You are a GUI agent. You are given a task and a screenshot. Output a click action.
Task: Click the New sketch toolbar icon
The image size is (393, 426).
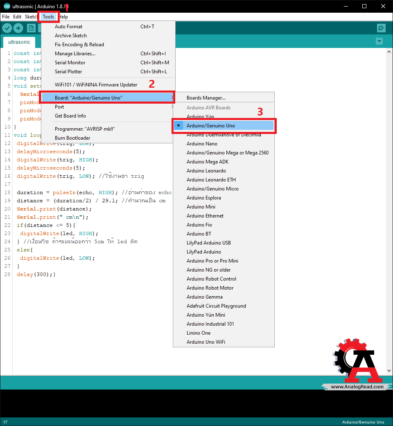click(x=31, y=28)
